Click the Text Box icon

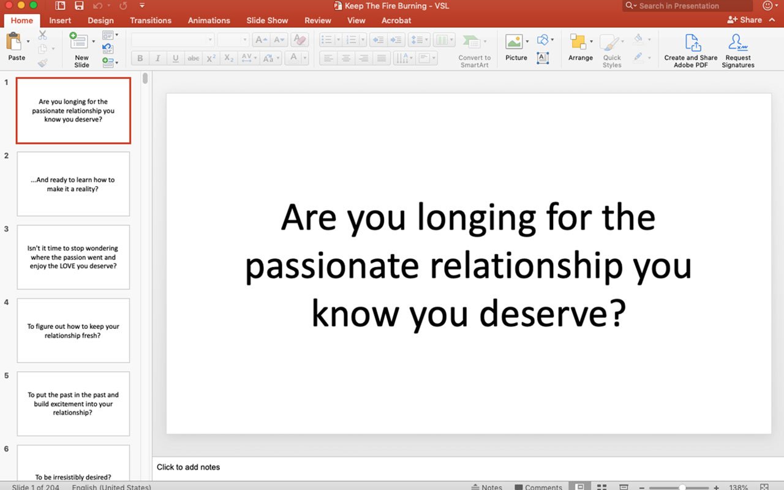(x=543, y=58)
